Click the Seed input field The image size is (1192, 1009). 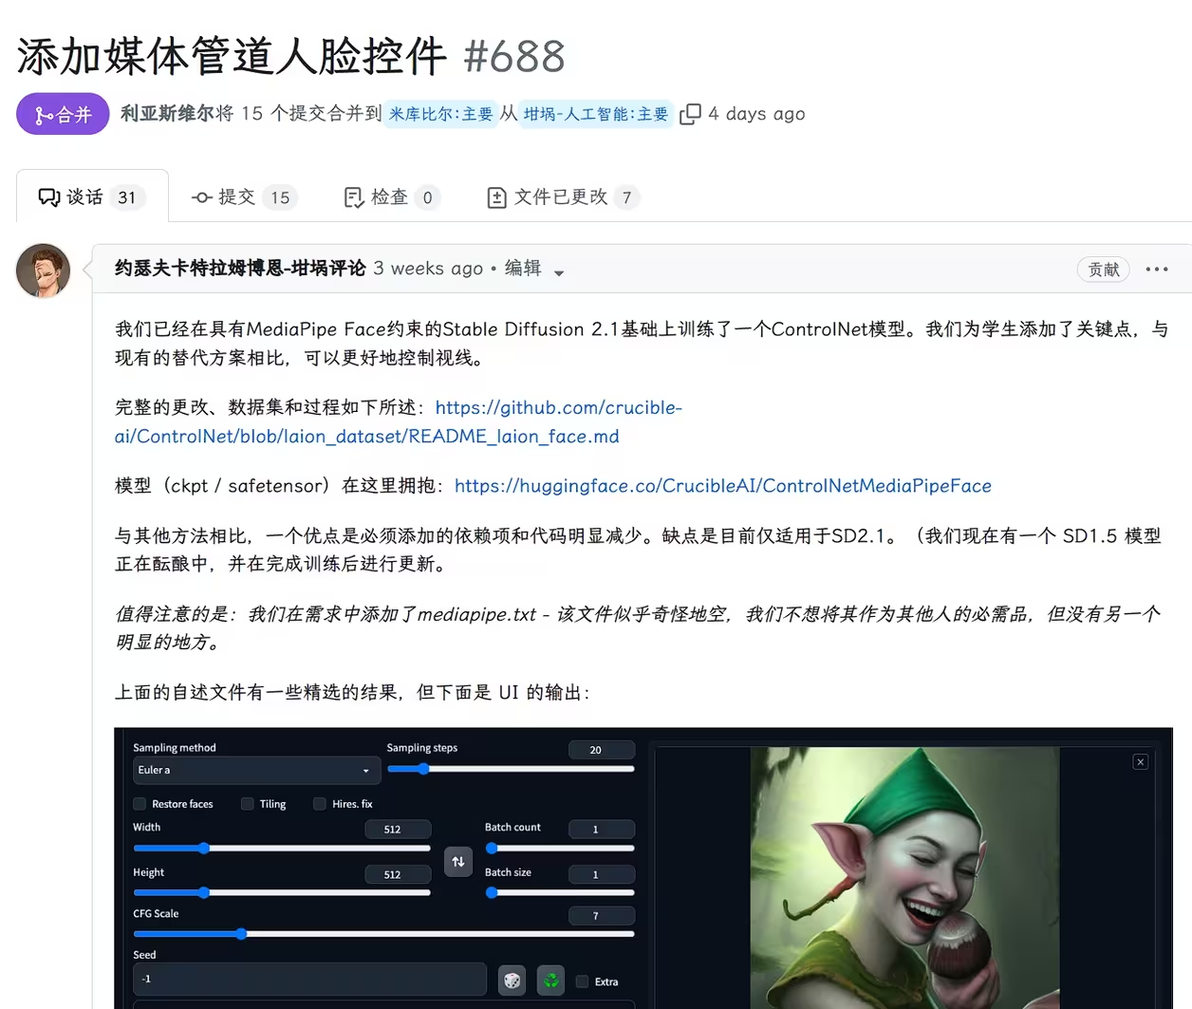click(x=309, y=979)
